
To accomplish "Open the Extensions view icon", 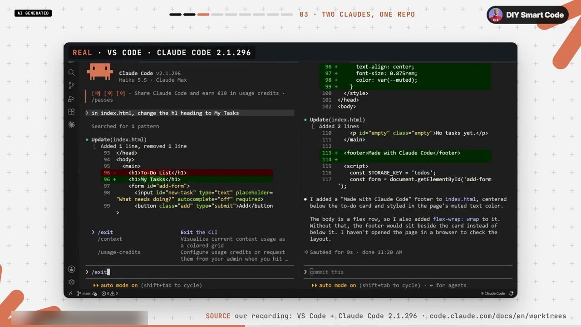I will click(x=71, y=112).
